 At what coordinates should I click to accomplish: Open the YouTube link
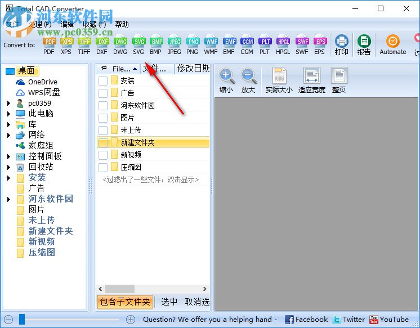(389, 320)
